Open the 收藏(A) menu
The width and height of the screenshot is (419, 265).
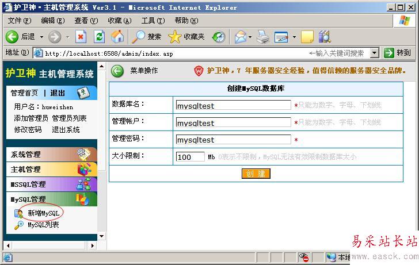click(x=120, y=21)
